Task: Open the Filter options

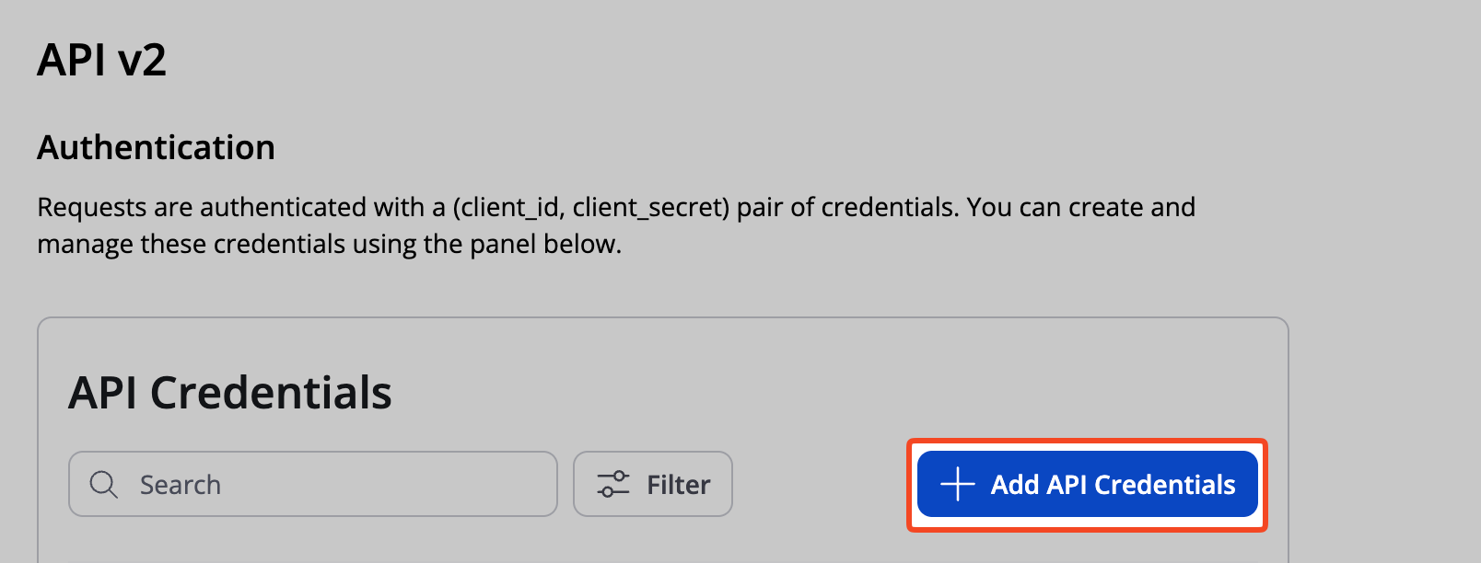Action: point(652,484)
